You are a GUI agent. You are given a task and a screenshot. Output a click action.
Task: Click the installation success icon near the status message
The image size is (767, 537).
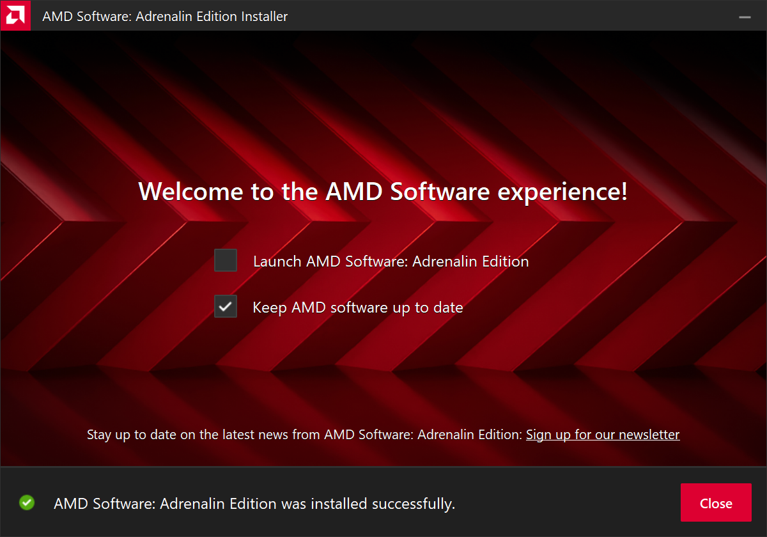click(26, 503)
